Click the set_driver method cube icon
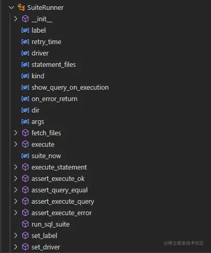 pos(25,247)
